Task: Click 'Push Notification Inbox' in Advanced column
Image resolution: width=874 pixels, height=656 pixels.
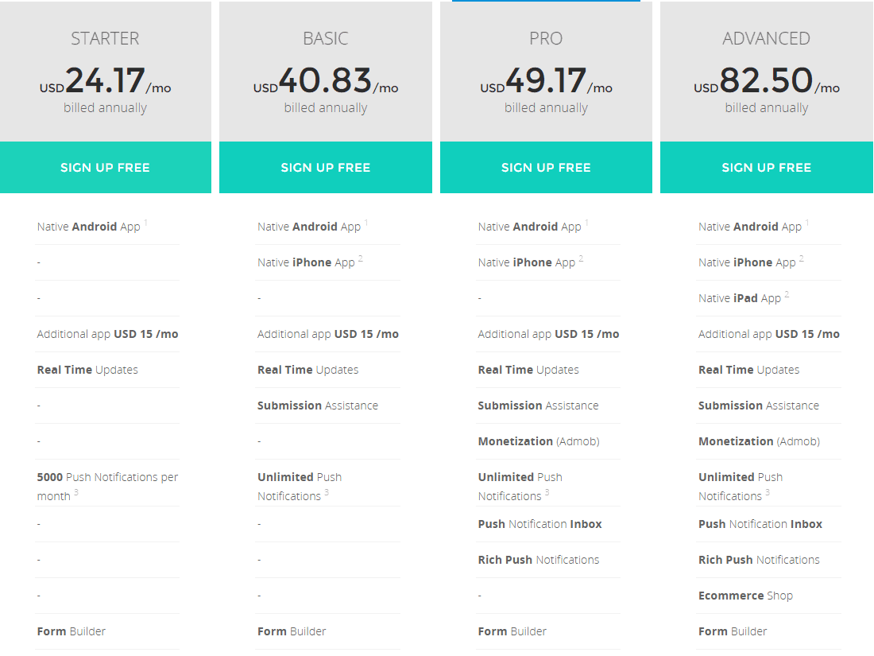Action: [760, 524]
